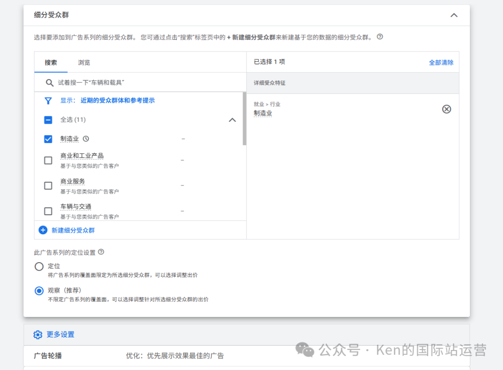
Task: Click the 更多设置 gear icon
Action: [38, 335]
